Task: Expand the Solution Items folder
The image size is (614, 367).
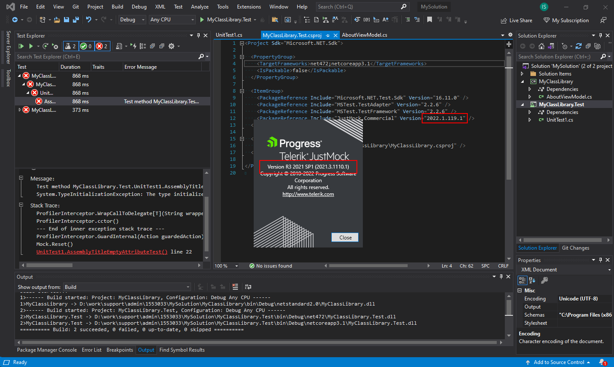Action: pos(522,74)
